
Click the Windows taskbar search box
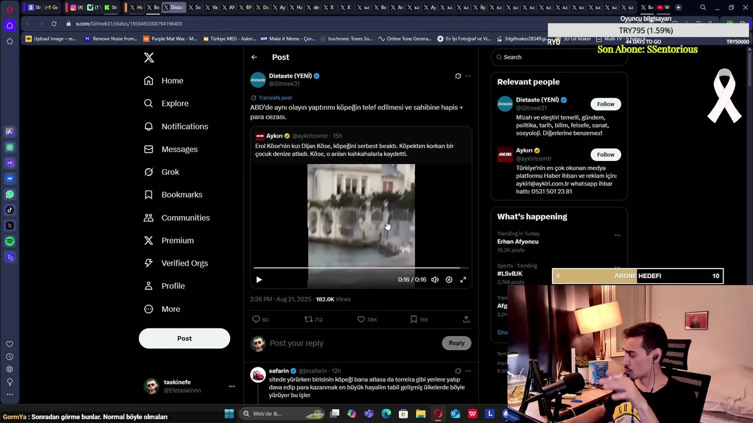click(x=282, y=414)
